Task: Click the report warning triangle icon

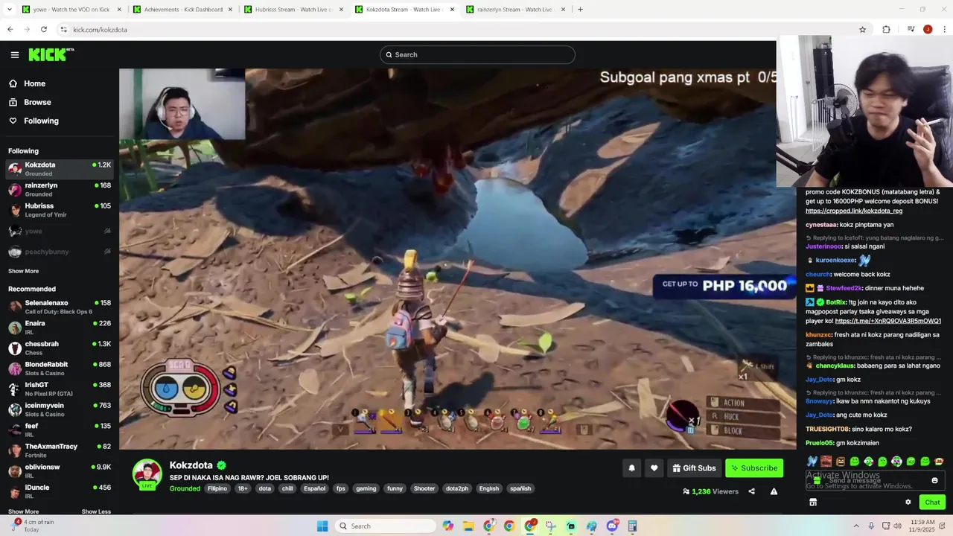Action: pos(774,491)
